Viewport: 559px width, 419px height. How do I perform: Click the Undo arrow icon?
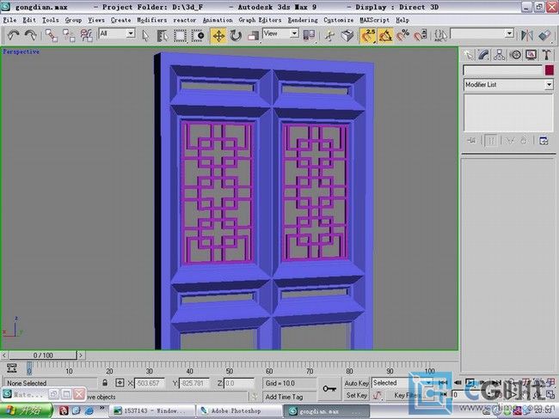click(x=13, y=35)
